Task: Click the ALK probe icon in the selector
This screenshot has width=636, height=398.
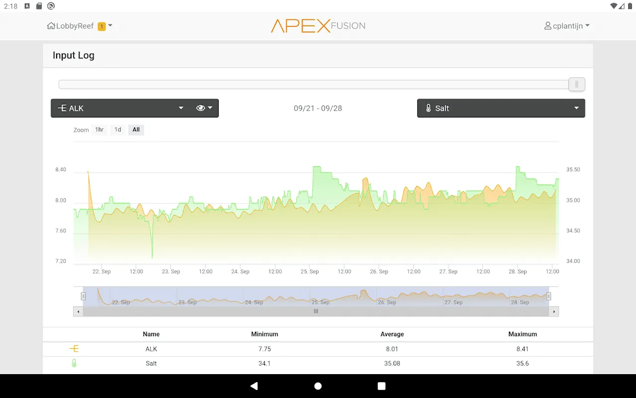Action: pos(63,108)
